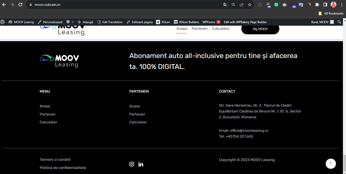
Task: Click Edit Translation in the admin bar
Action: [x=110, y=22]
